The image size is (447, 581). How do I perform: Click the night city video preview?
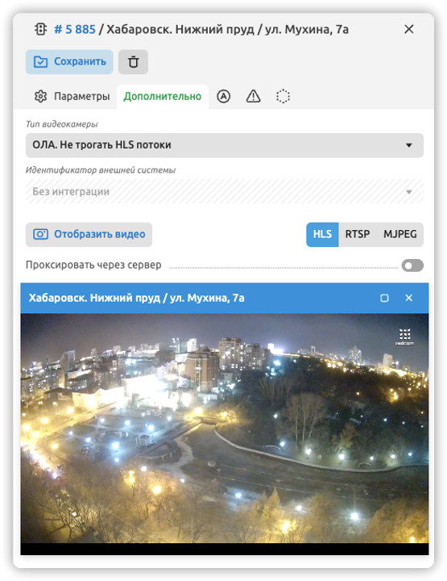[225, 428]
